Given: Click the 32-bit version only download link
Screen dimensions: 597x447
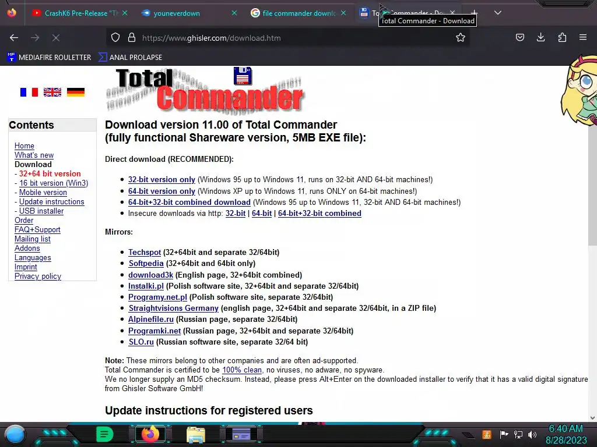Looking at the screenshot, I should coord(161,179).
